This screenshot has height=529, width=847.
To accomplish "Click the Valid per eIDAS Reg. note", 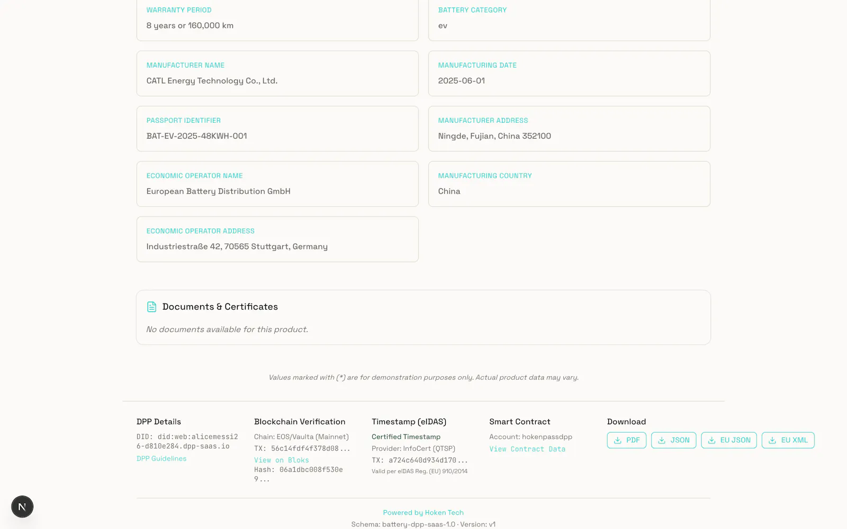I will point(420,471).
